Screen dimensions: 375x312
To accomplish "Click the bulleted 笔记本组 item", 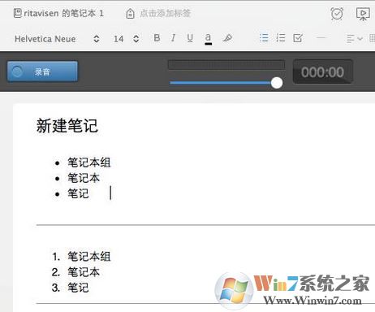I will (89, 162).
